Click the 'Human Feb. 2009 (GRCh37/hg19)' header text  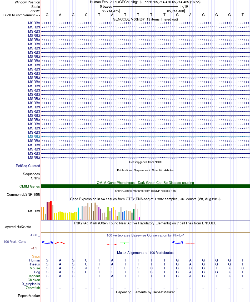click(116, 2)
